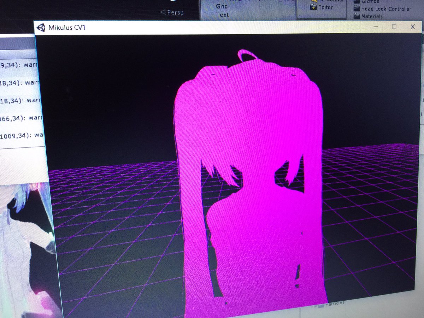424x318 pixels.
Task: Maximize the Mikulus CV1 window
Action: 394,26
